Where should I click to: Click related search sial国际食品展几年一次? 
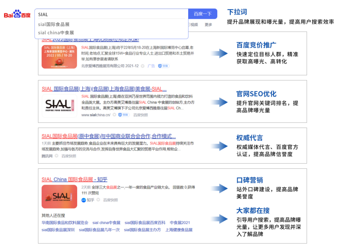pos(99,230)
